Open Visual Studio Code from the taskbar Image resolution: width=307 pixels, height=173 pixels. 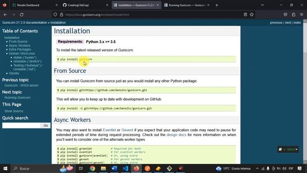pyautogui.click(x=125, y=169)
